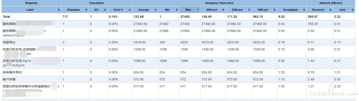Select the 态势分析总览-top10 row label
359x101 pixels.
point(17,61)
